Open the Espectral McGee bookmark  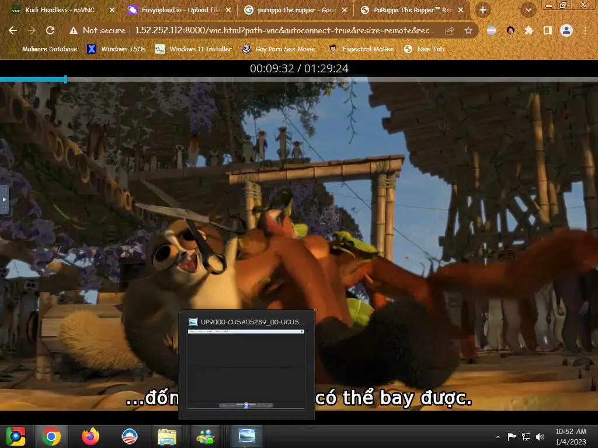click(361, 49)
